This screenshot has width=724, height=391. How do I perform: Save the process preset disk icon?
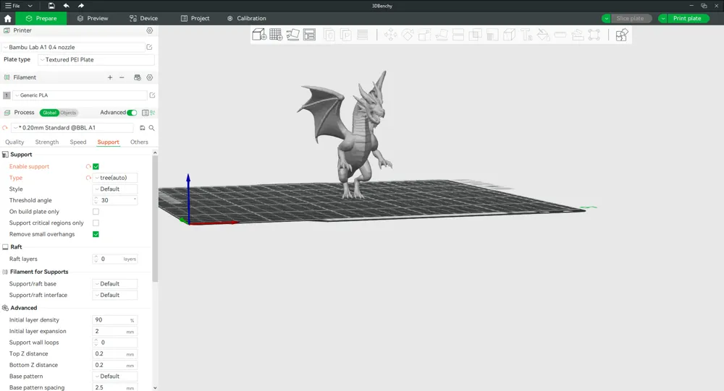(x=142, y=128)
